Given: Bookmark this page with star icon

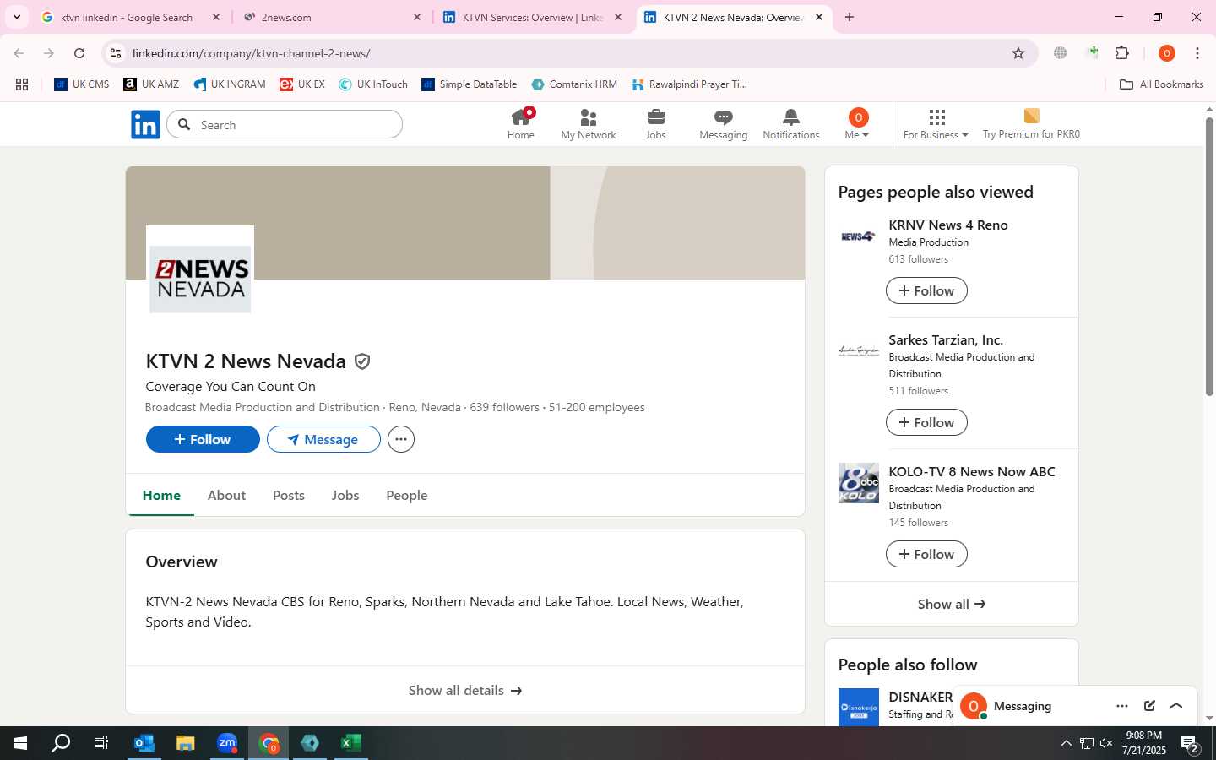Looking at the screenshot, I should [1018, 53].
